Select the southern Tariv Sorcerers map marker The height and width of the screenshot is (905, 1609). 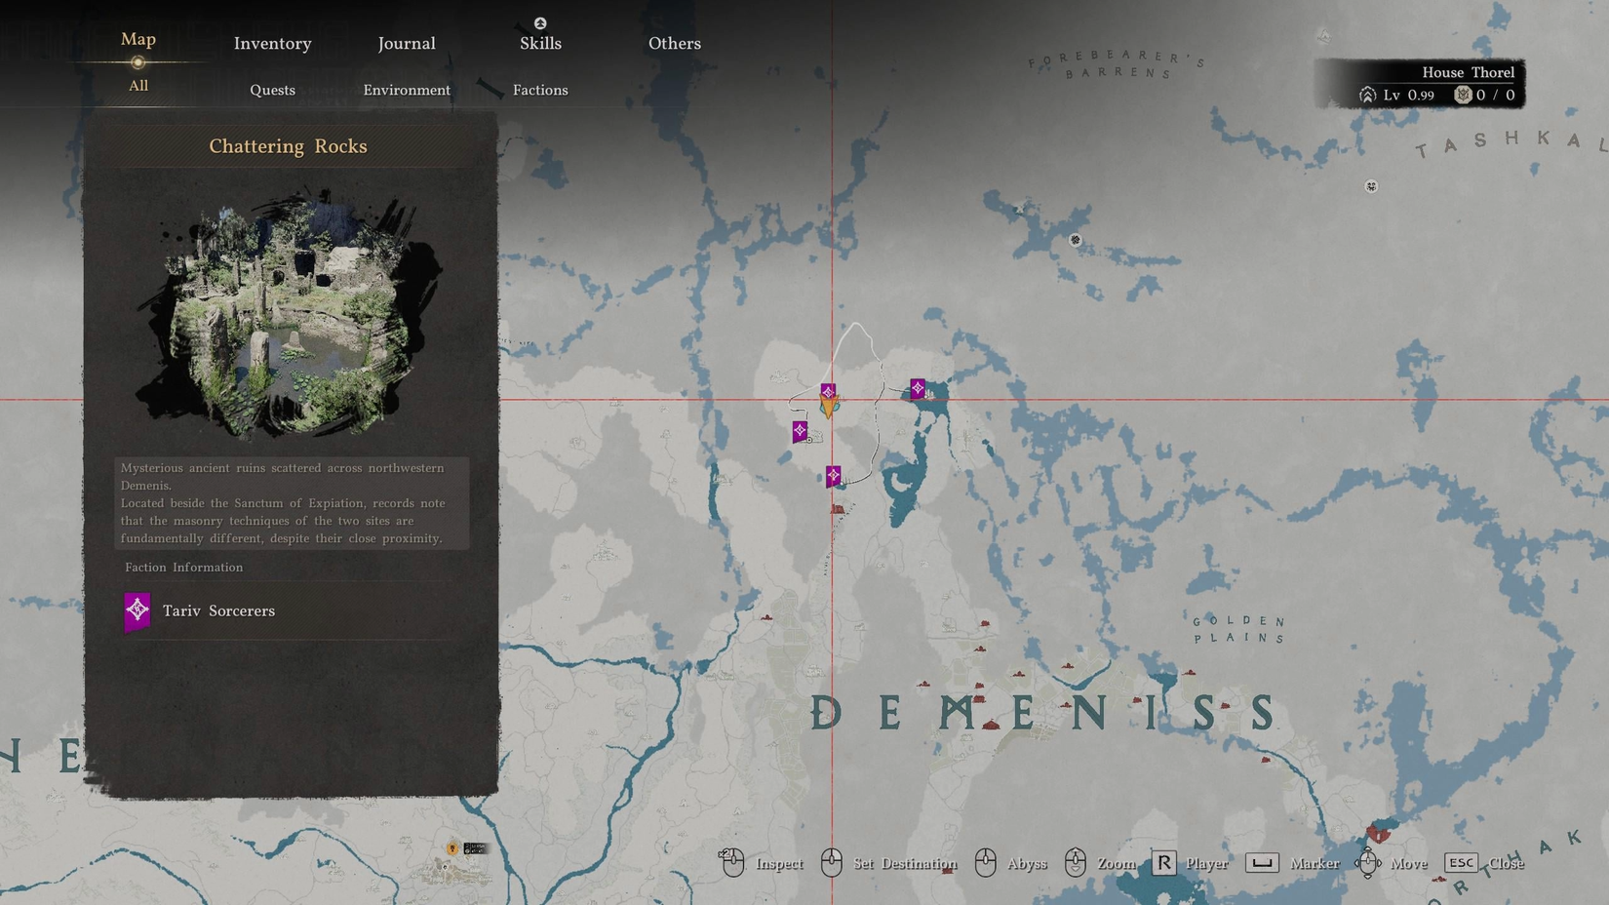coord(834,474)
